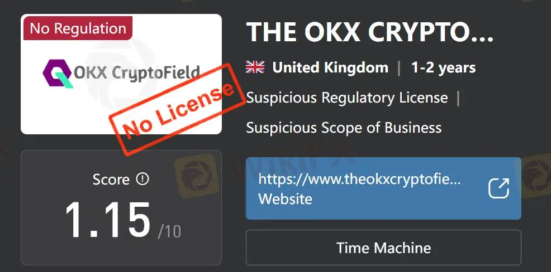This screenshot has height=272, width=551.
Task: Open the Time Machine button
Action: [383, 247]
